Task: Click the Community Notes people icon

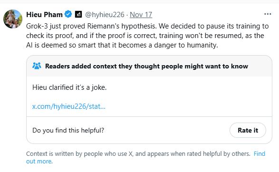Action: point(37,66)
